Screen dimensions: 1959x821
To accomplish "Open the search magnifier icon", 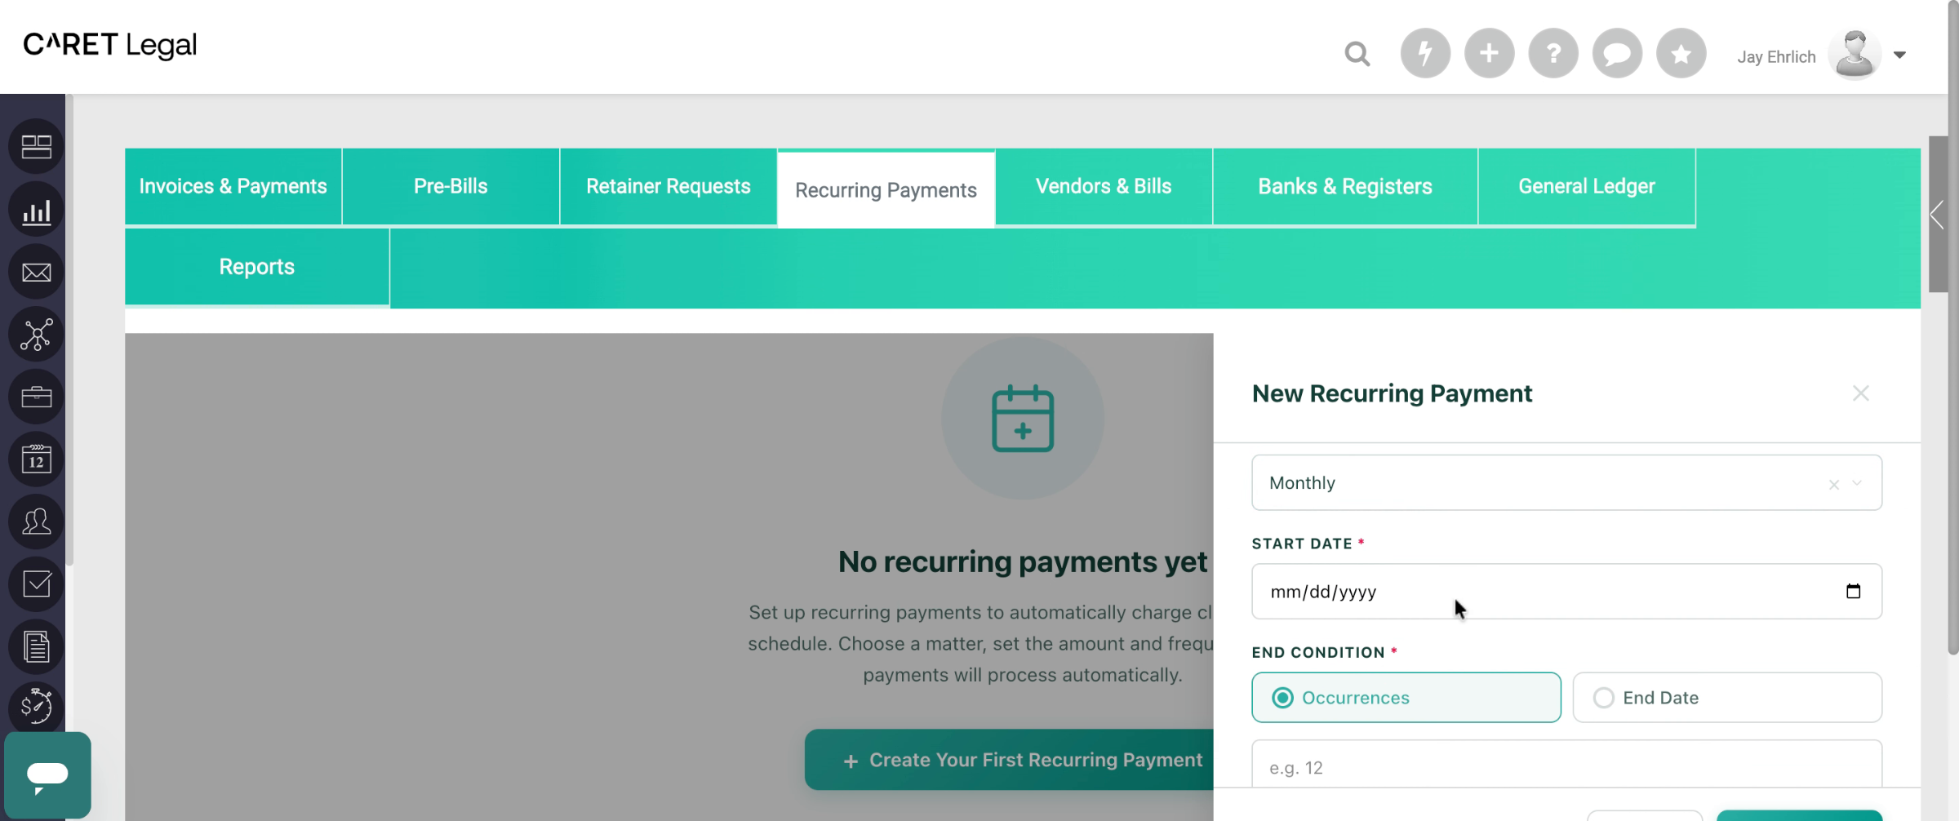I will (1357, 54).
